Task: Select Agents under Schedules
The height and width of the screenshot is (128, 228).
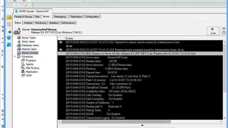Action: pyautogui.click(x=30, y=64)
